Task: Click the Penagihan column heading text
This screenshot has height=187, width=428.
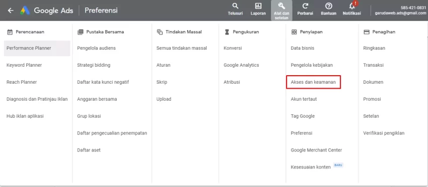Action: (x=384, y=32)
